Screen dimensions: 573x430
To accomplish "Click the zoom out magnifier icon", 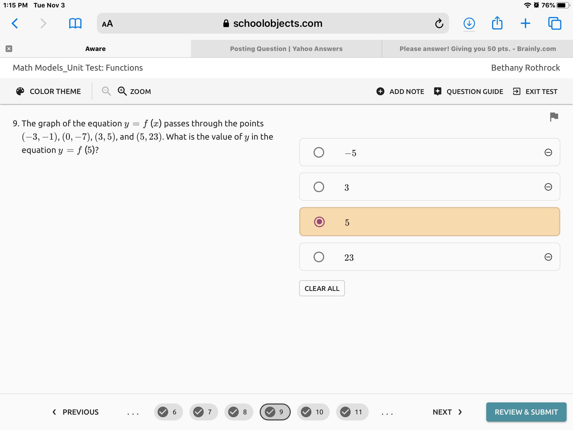I will (106, 91).
